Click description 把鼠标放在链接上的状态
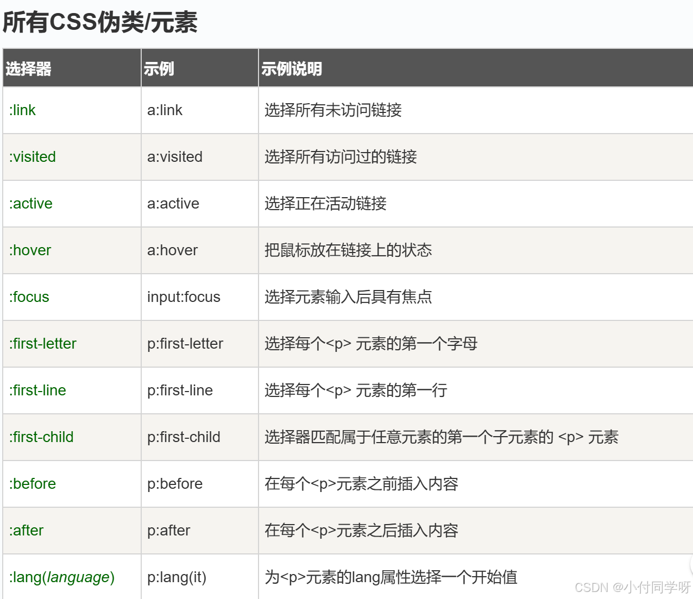The image size is (693, 599). [x=348, y=250]
